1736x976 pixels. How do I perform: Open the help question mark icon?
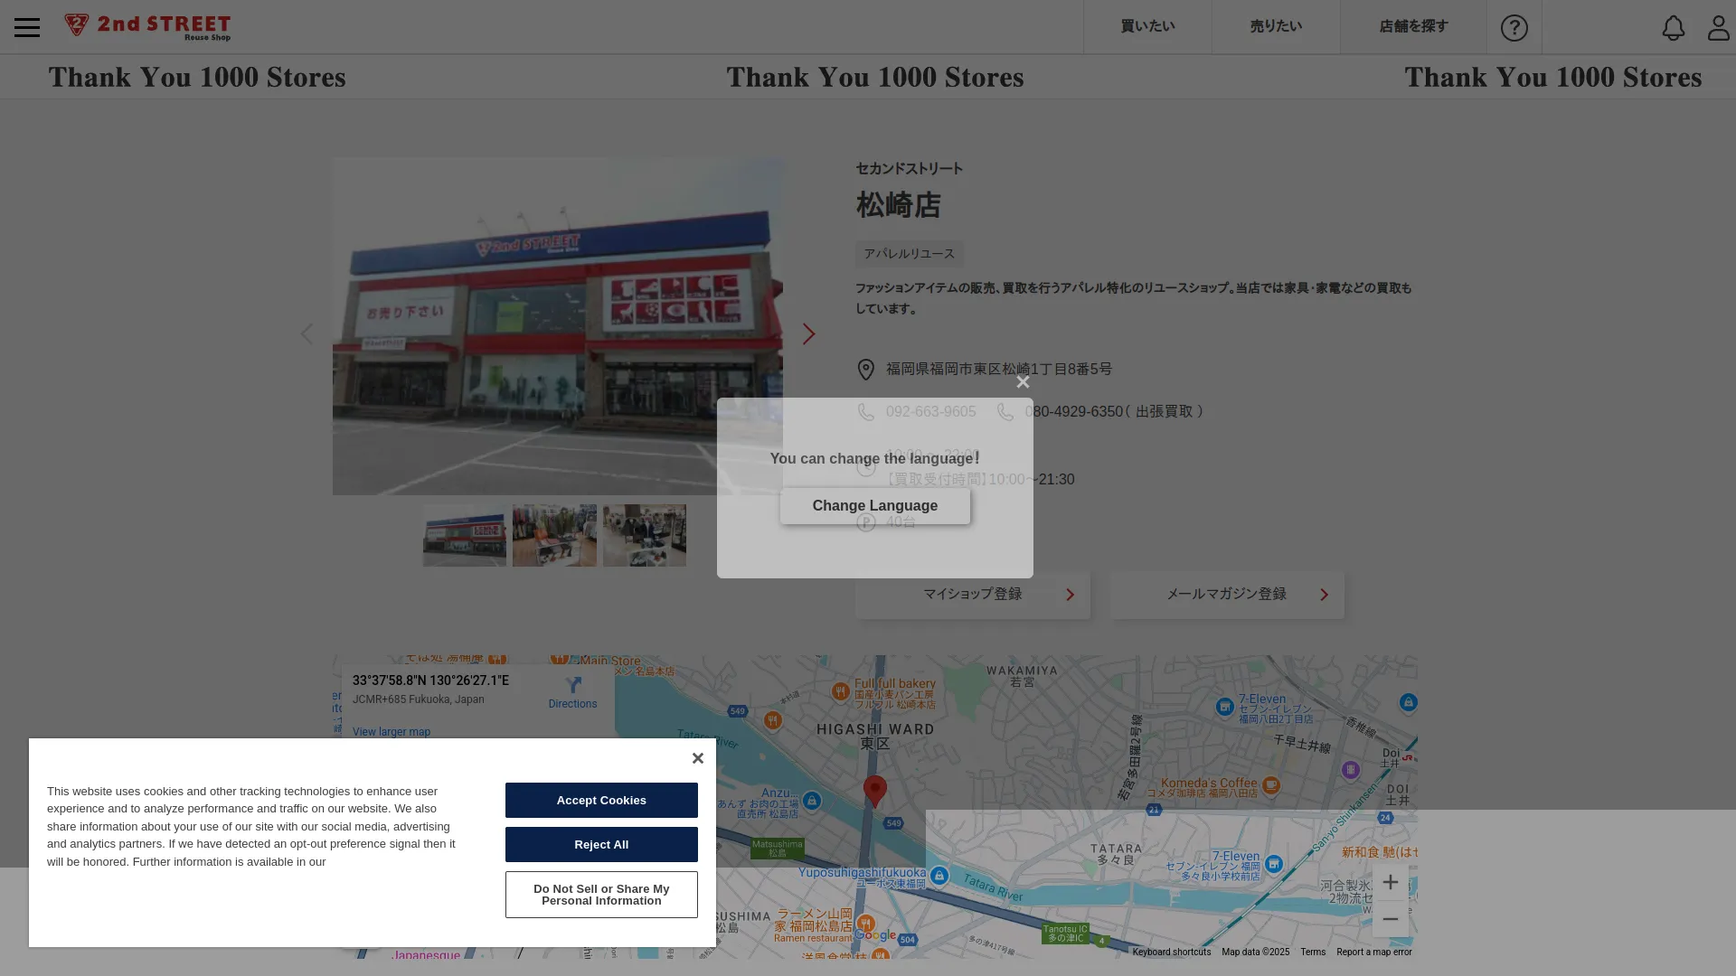tap(1514, 27)
